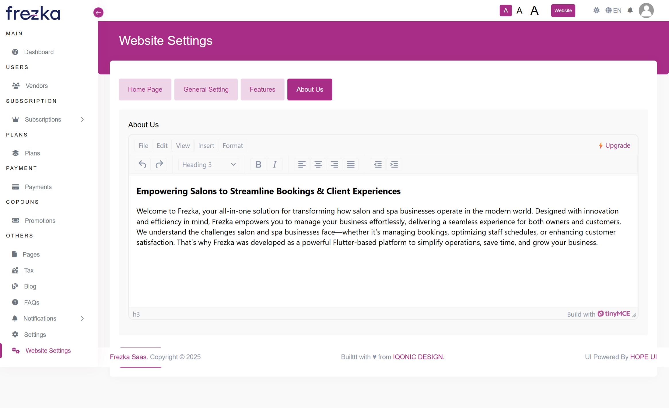The height and width of the screenshot is (408, 669).
Task: Open the EN language selector
Action: tap(613, 11)
